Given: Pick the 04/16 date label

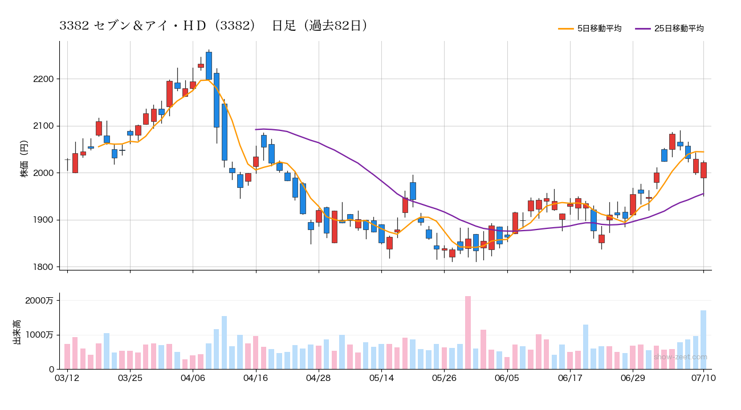Looking at the screenshot, I should pos(256,378).
